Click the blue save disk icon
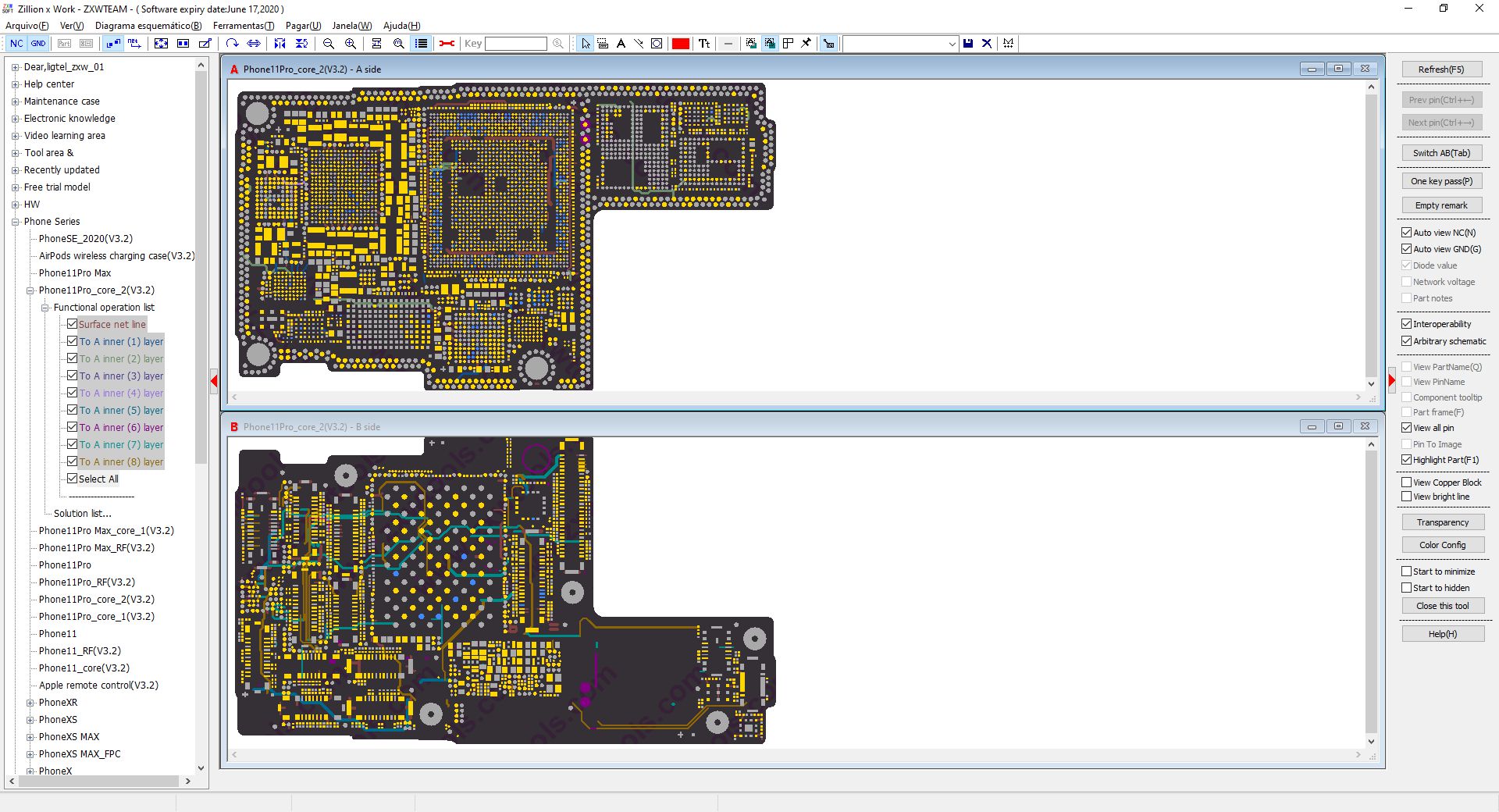This screenshot has width=1499, height=812. pyautogui.click(x=968, y=44)
